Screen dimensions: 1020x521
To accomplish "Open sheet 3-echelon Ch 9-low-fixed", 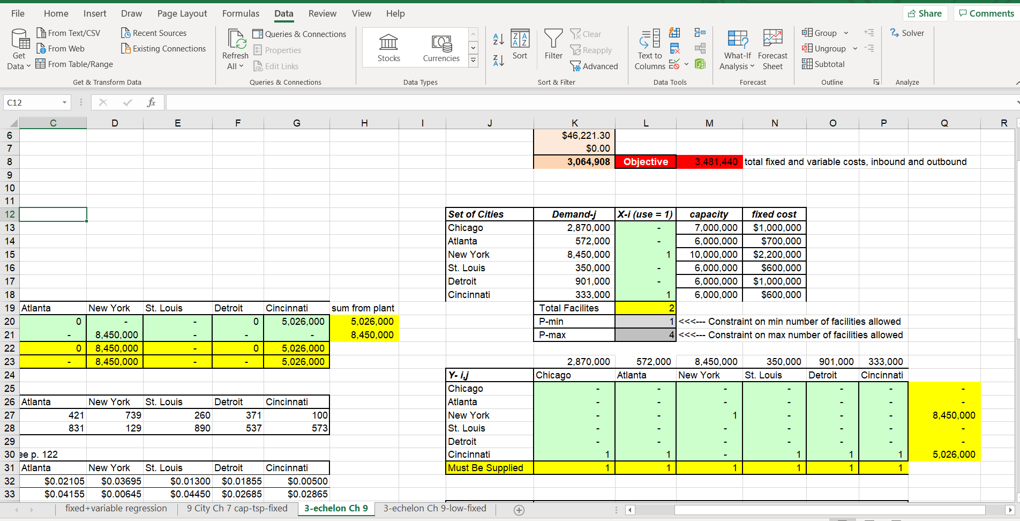I will coord(434,508).
